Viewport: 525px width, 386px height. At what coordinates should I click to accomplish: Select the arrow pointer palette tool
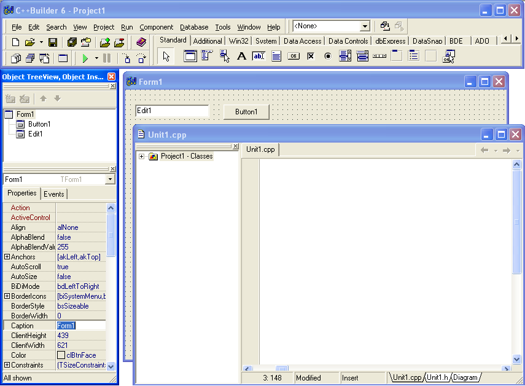[166, 57]
